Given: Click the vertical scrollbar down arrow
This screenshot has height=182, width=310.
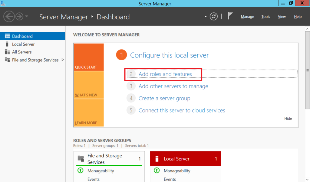Looking at the screenshot, I should [308, 179].
